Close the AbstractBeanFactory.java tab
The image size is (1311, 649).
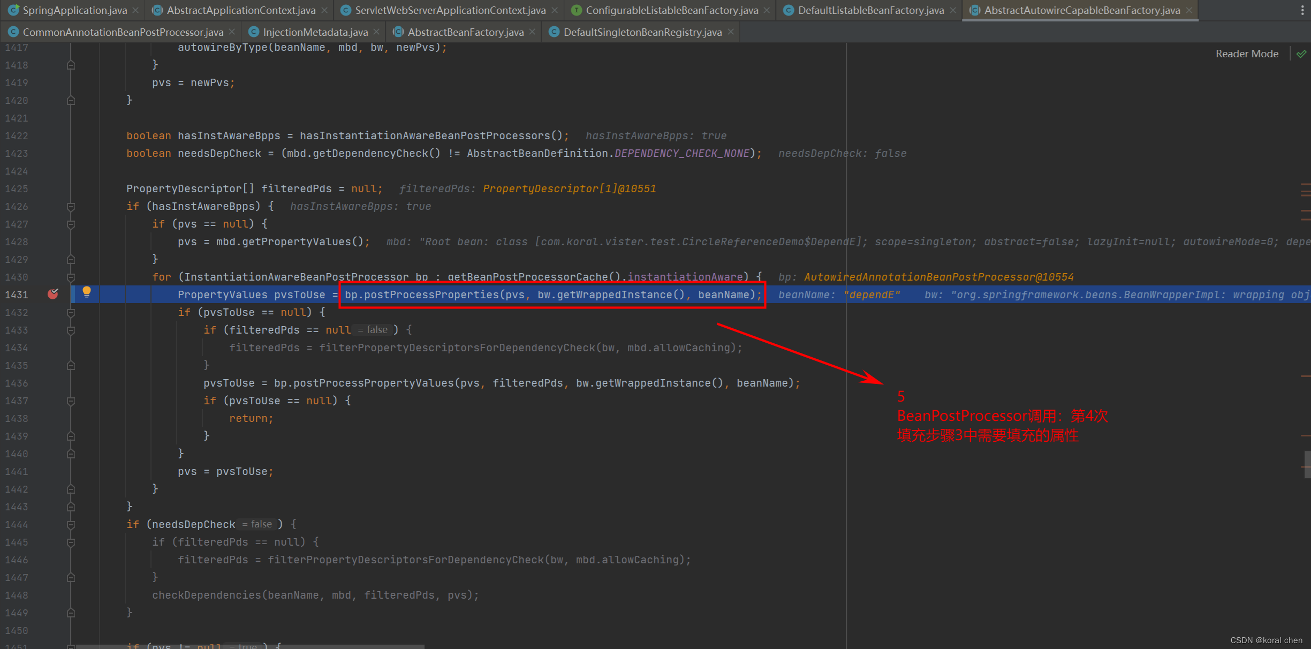coord(532,32)
